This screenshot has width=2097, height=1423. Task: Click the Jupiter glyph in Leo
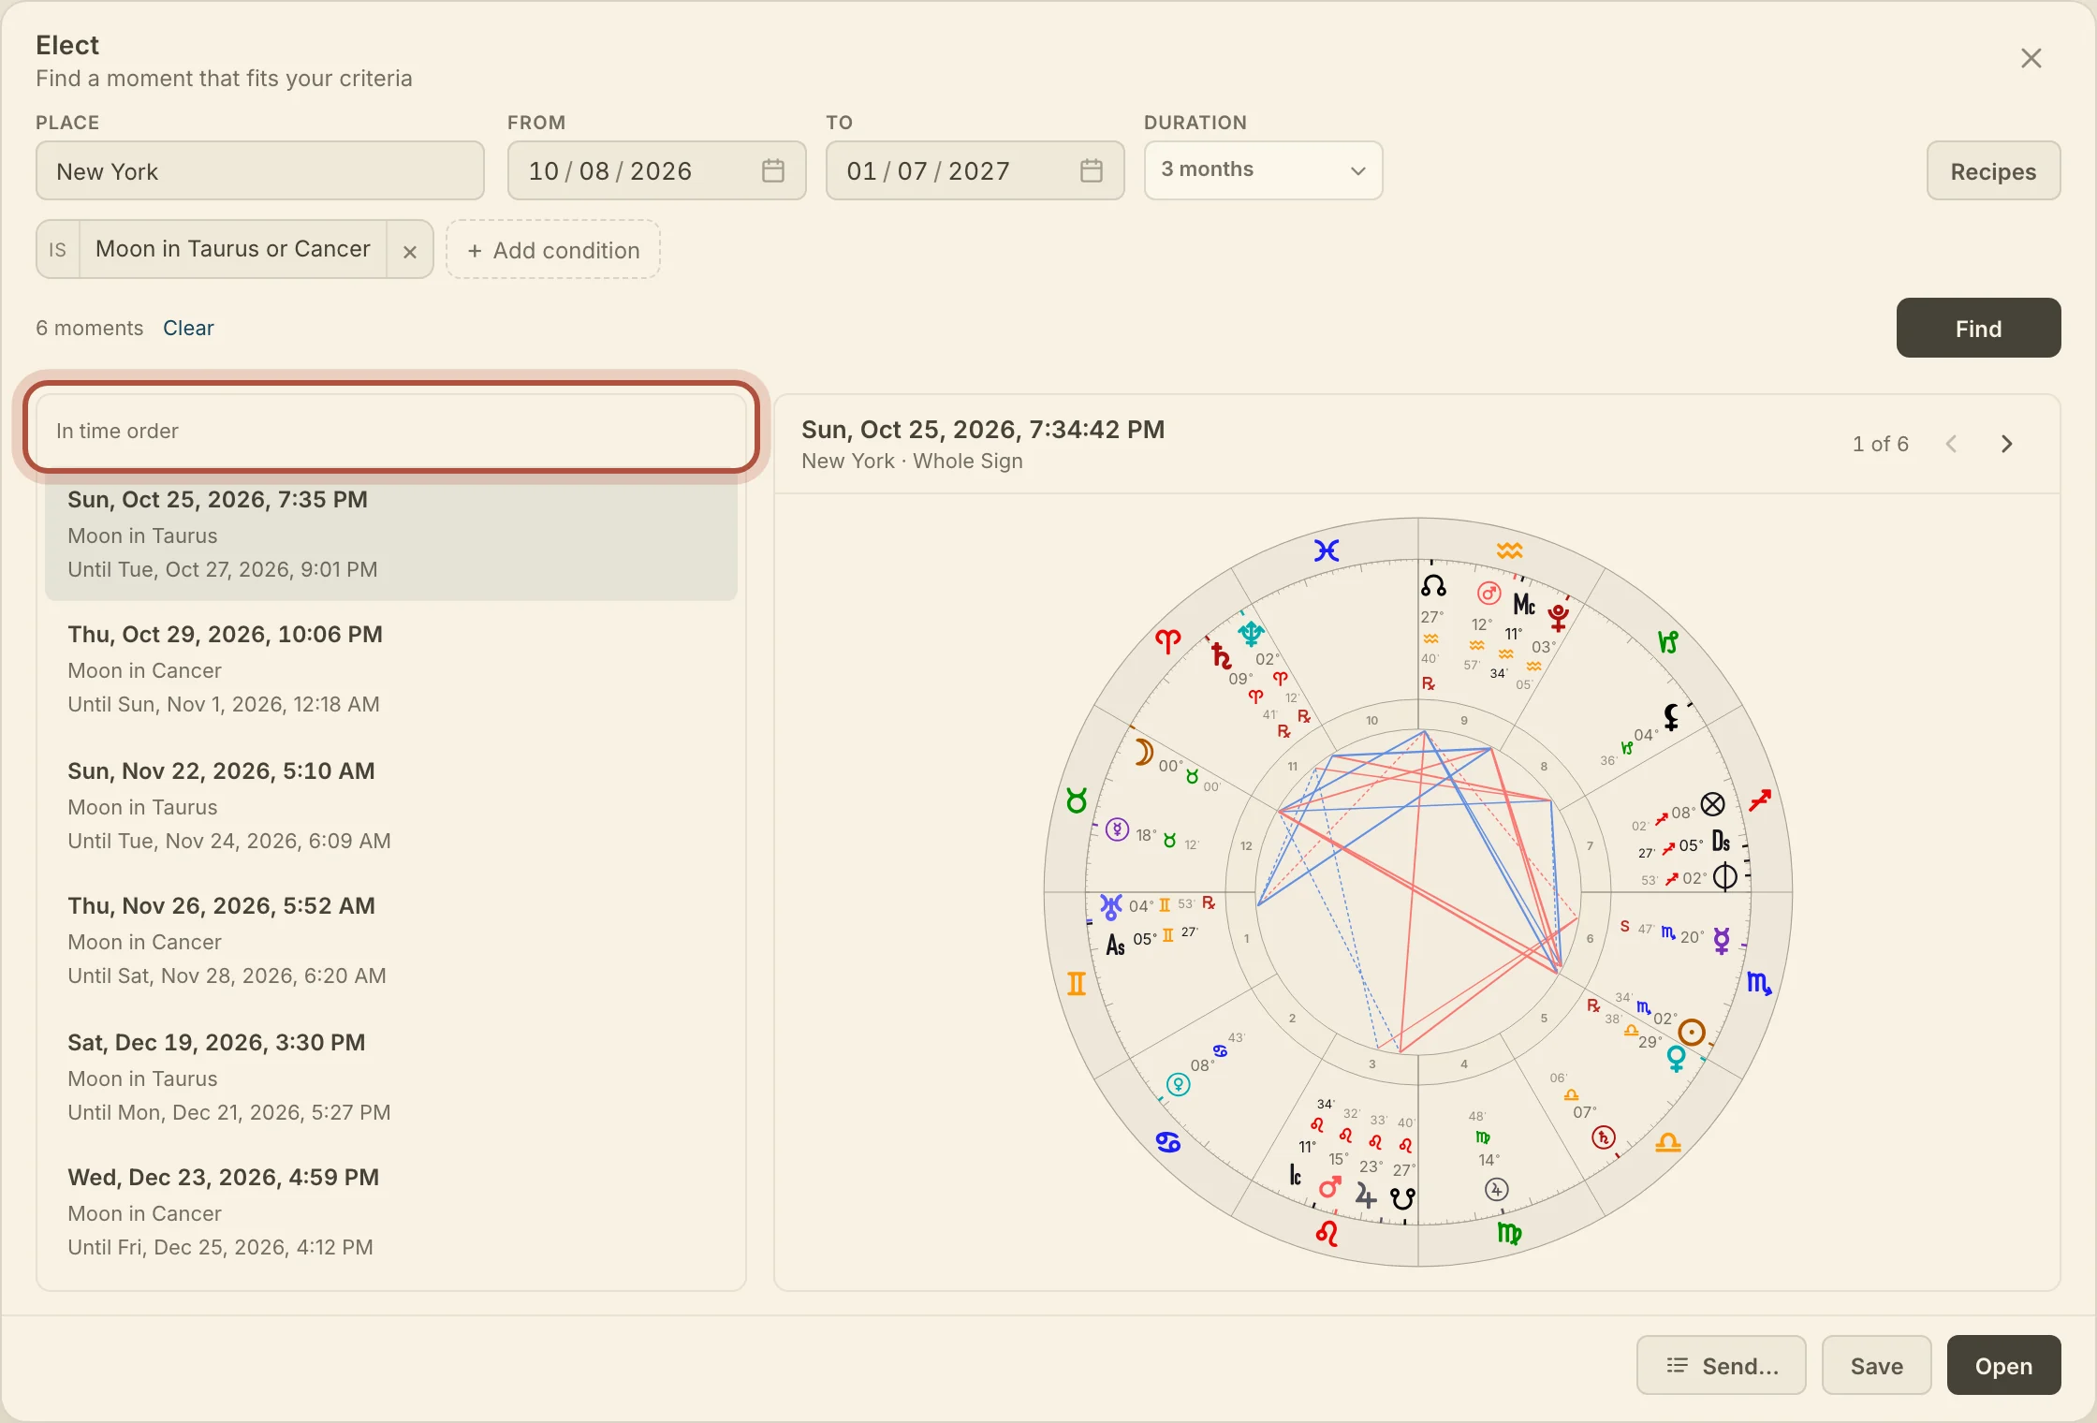(x=1366, y=1196)
